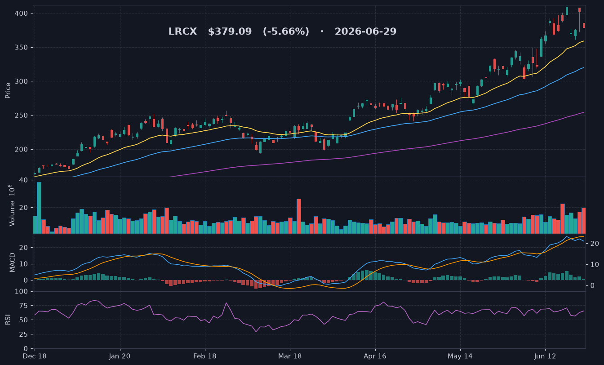604x365 pixels.
Task: Click the tallest volume bar near Dec 18
Action: tap(39, 208)
